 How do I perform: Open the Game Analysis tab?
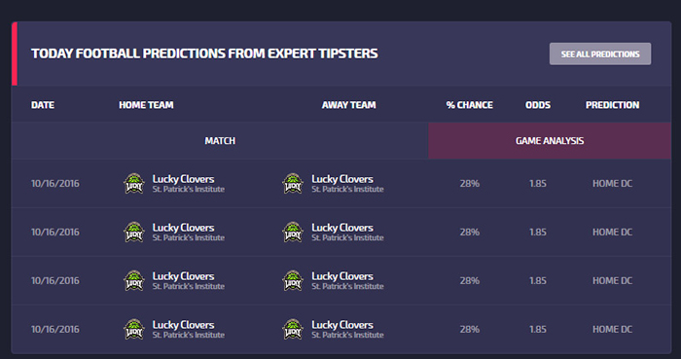click(x=550, y=141)
